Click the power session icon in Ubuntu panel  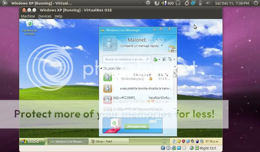(256, 3)
